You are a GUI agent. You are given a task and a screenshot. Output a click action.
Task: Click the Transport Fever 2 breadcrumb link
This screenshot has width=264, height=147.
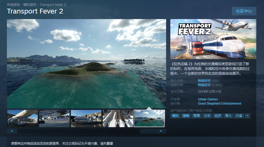(x=53, y=5)
